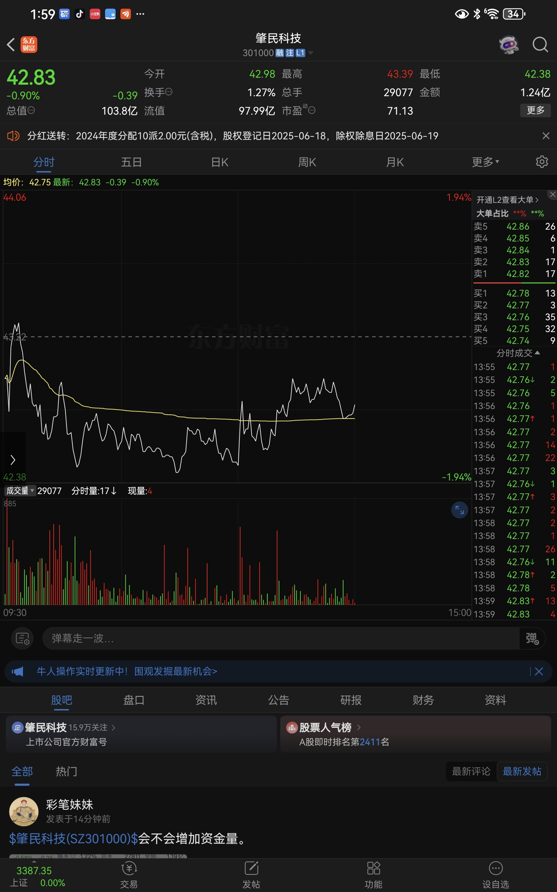Select the 股吧 tab
Screen dimensions: 557x892
pyautogui.click(x=62, y=700)
